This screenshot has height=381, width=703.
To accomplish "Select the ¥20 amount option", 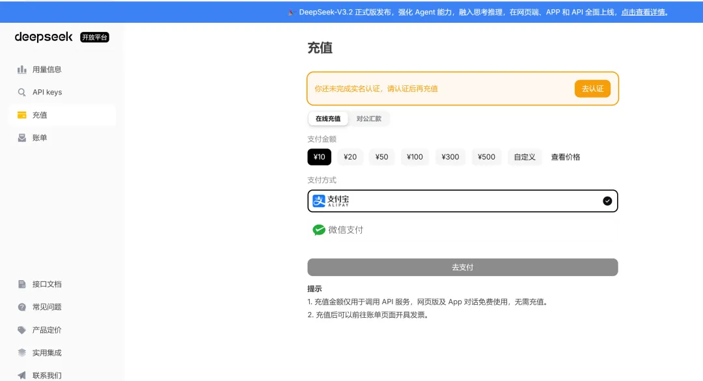I will tap(350, 157).
